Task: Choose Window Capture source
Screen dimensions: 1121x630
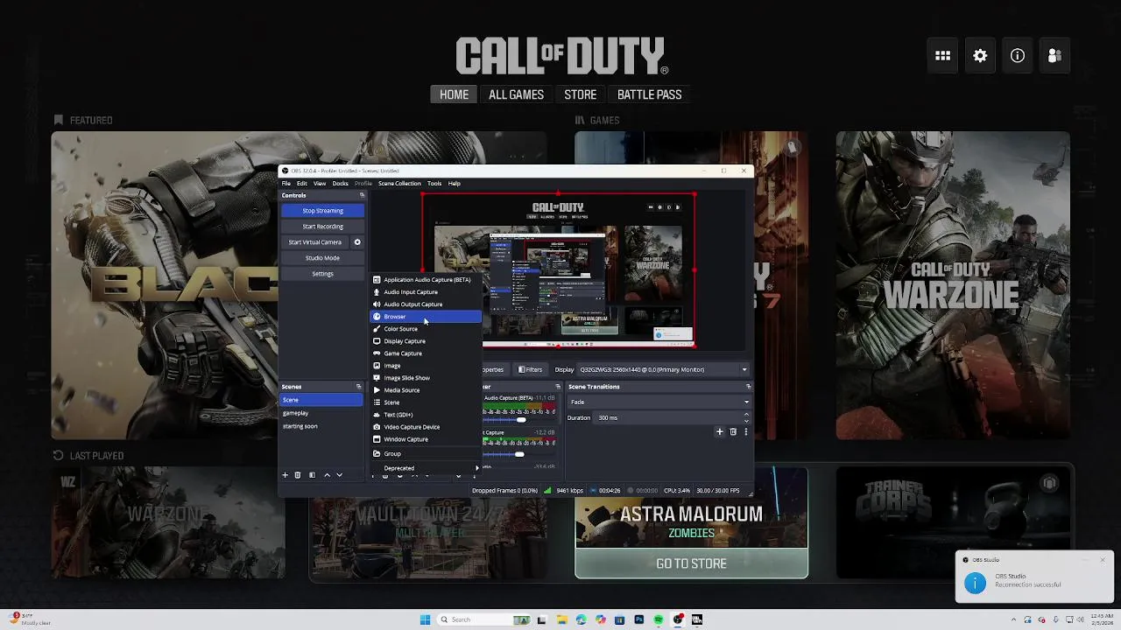Action: tap(427, 439)
